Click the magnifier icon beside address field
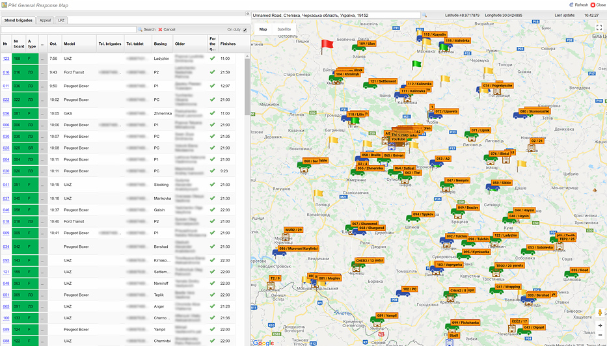 point(424,16)
